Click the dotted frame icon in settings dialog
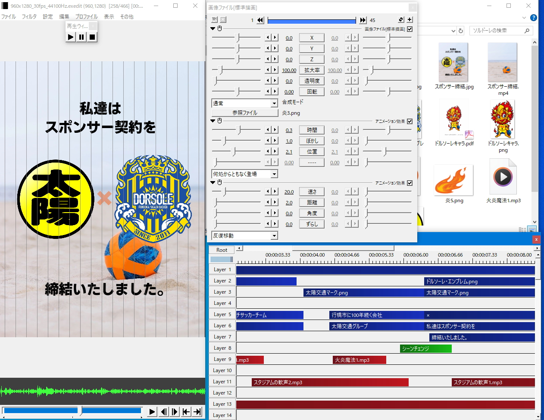Image resolution: width=544 pixels, height=420 pixels. (x=223, y=20)
